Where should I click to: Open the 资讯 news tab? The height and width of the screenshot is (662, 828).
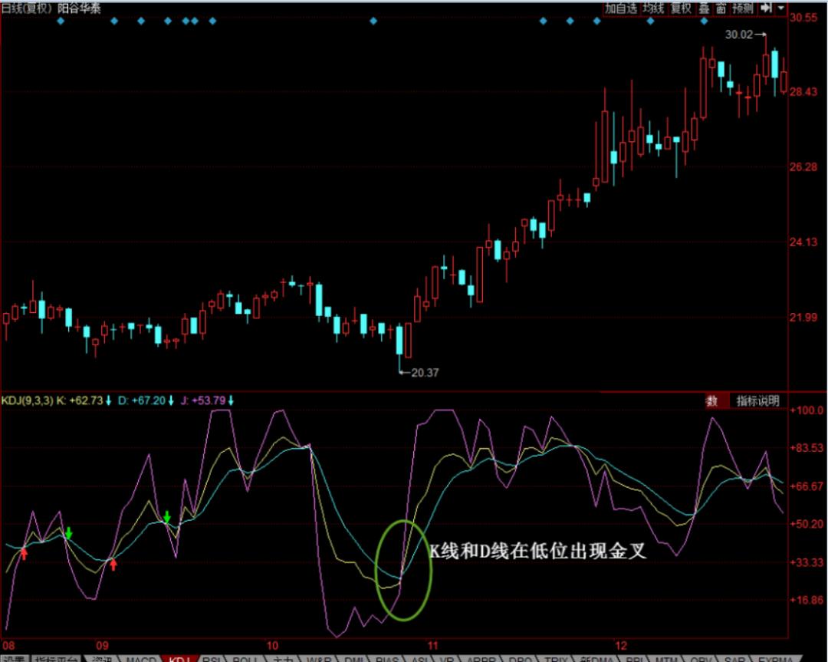point(102,658)
